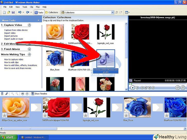This screenshot has width=187, height=140.
Task: Click video effect star on bgsingle_red_rose clip
Action: [86, 115]
